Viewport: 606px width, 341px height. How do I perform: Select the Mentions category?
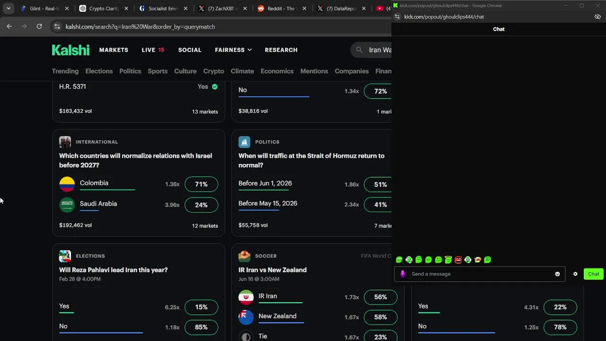click(314, 71)
